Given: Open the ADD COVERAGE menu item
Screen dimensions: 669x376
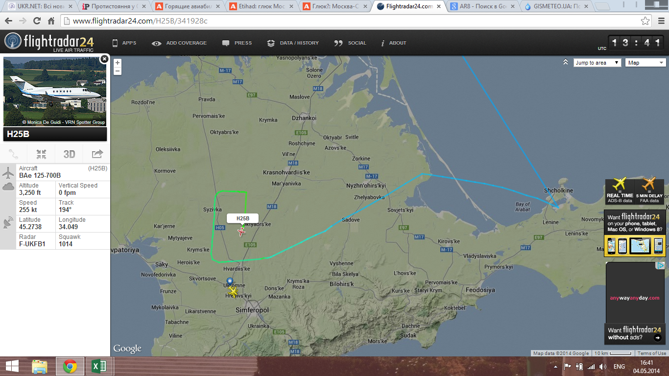Looking at the screenshot, I should tap(179, 43).
